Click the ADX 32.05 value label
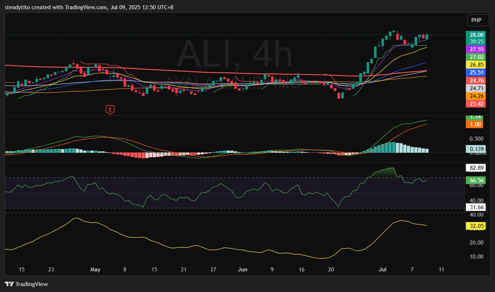Image resolution: width=495 pixels, height=292 pixels. pyautogui.click(x=475, y=226)
